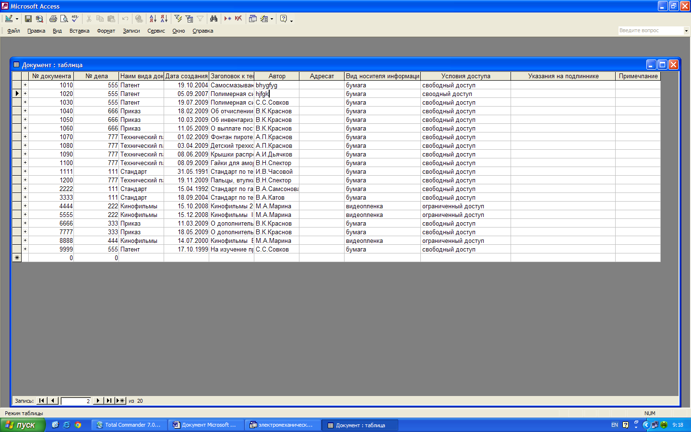
Task: Print the table
Action: pyautogui.click(x=53, y=19)
